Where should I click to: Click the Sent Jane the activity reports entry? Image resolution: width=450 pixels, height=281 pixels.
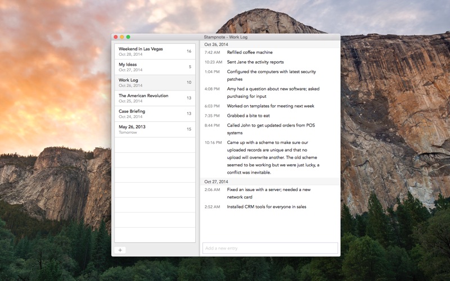pyautogui.click(x=255, y=62)
